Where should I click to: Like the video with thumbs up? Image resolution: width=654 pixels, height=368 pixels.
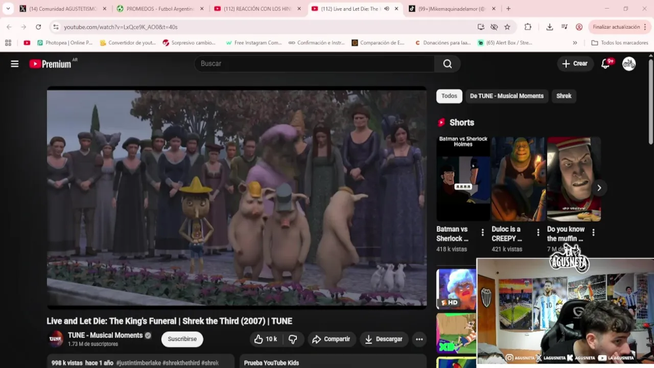[x=265, y=339]
